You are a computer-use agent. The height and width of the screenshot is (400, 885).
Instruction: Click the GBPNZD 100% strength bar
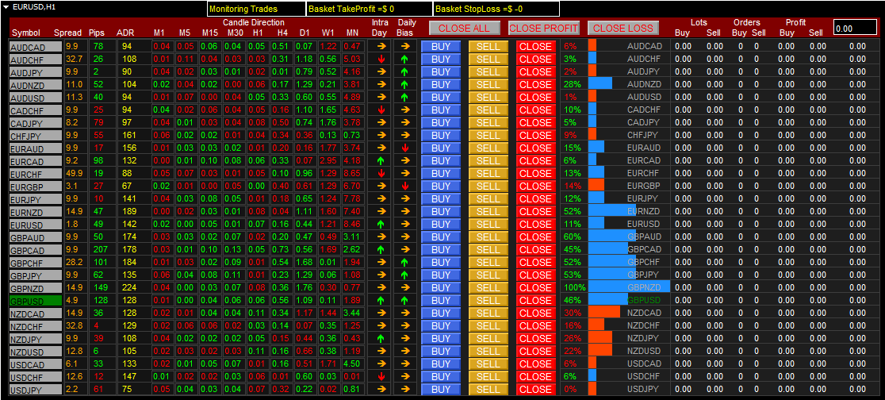point(629,287)
